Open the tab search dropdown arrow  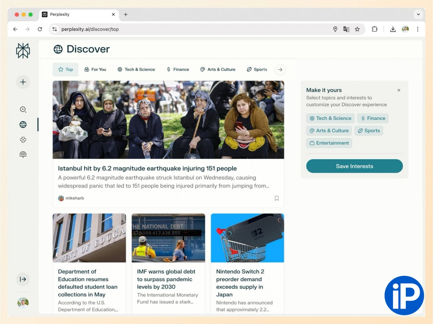(x=418, y=14)
